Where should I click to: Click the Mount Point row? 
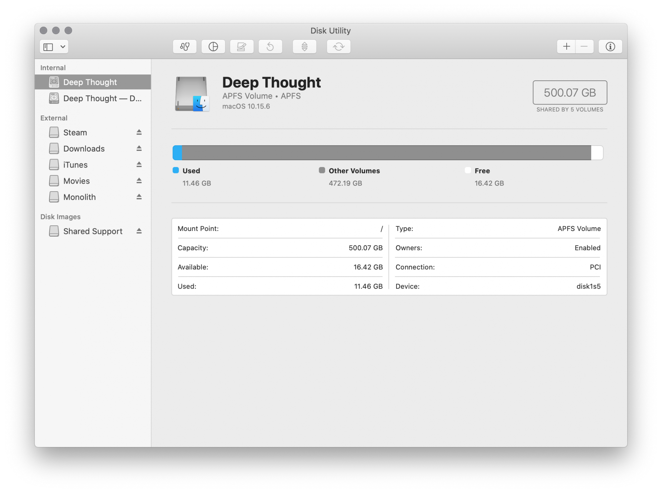click(280, 229)
